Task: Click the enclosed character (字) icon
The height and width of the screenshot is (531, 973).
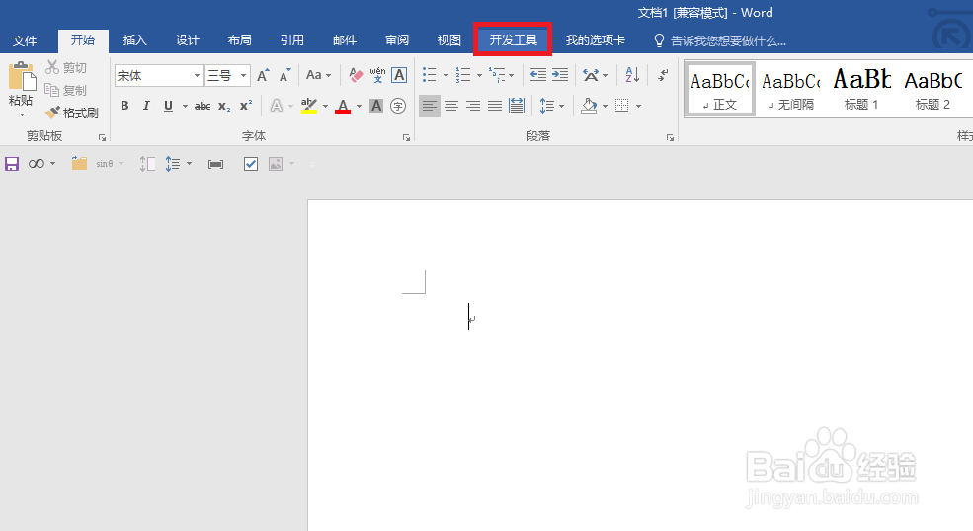Action: 398,106
